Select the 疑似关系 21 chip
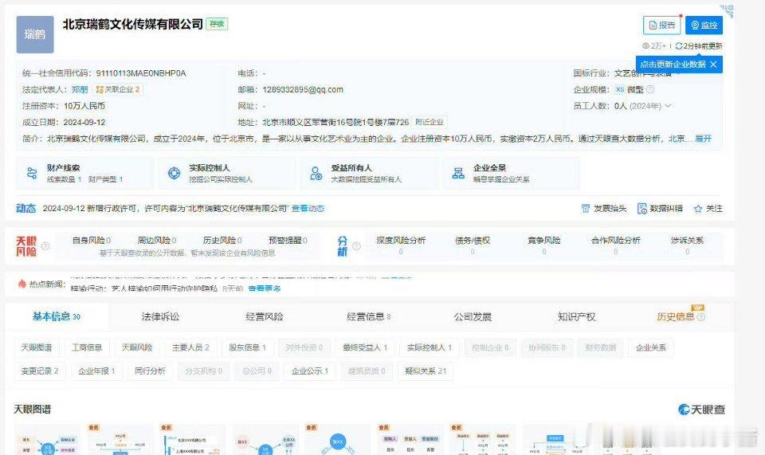This screenshot has height=455, width=765. click(x=426, y=371)
